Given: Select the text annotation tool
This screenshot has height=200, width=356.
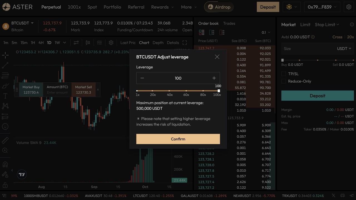Looking at the screenshot, I should tap(5, 96).
